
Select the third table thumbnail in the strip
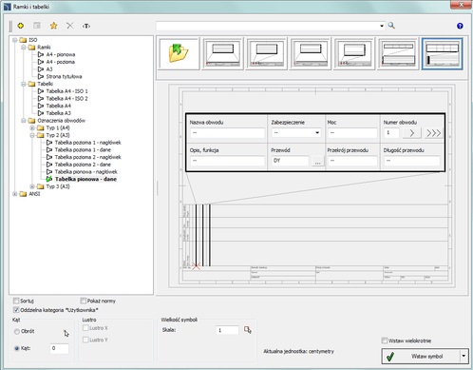tap(267, 53)
